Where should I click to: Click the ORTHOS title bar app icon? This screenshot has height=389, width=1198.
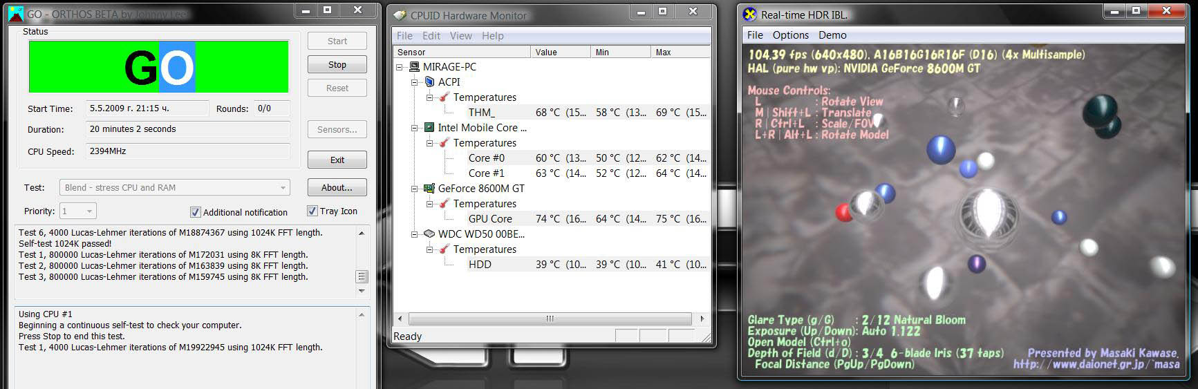tap(16, 13)
